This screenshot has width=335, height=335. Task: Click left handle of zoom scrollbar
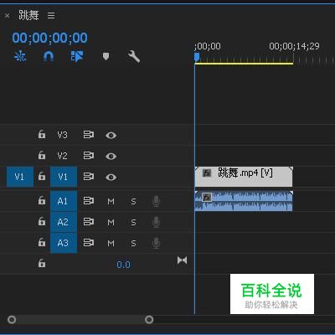coord(12,319)
